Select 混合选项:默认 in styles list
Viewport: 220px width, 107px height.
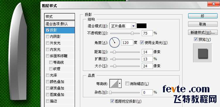[x=59, y=24]
